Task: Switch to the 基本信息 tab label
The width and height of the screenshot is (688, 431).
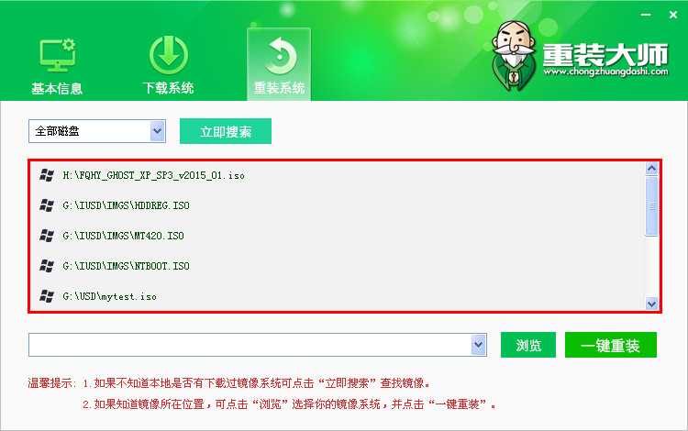Action: 57,89
